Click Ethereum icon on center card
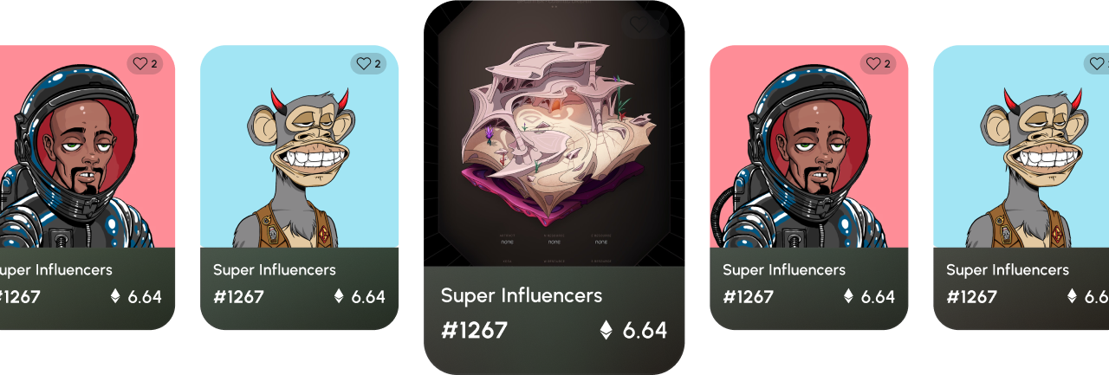Screen dimensions: 1109x375 [x=606, y=330]
